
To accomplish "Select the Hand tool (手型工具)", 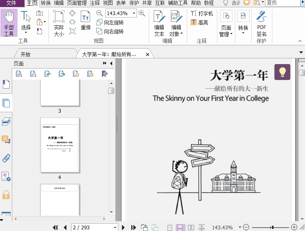I will click(9, 23).
